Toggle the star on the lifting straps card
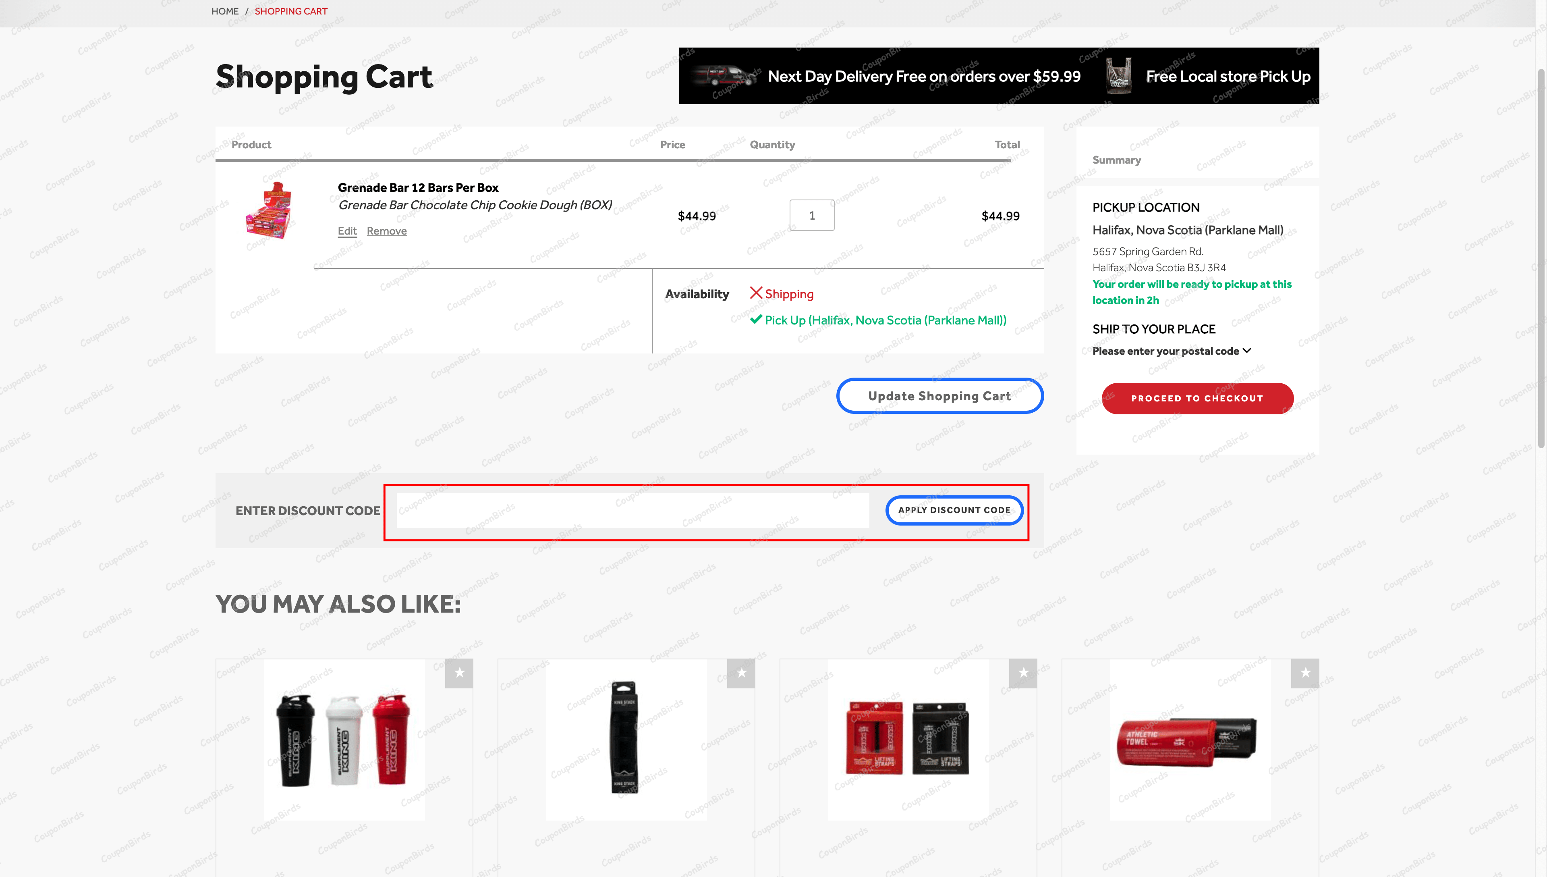The image size is (1547, 877). [1023, 673]
